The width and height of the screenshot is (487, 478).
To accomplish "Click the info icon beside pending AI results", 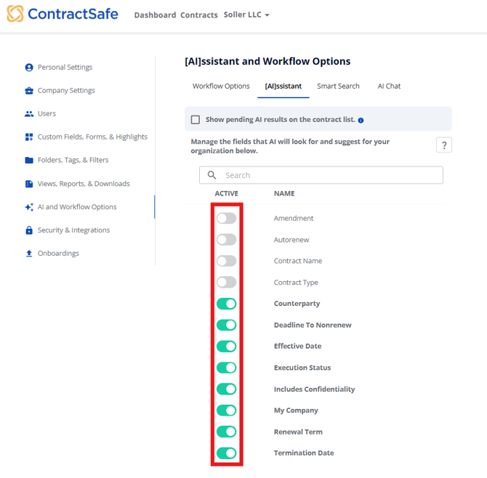I will click(x=361, y=120).
